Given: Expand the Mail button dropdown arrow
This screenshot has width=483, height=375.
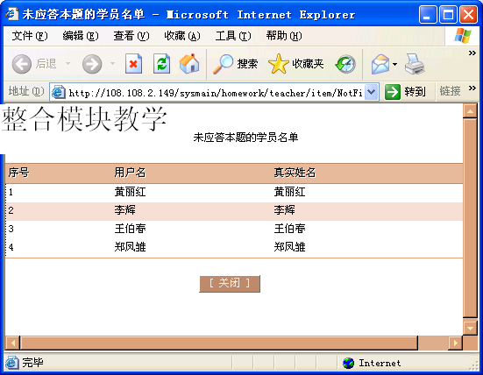Looking at the screenshot, I should click(394, 64).
